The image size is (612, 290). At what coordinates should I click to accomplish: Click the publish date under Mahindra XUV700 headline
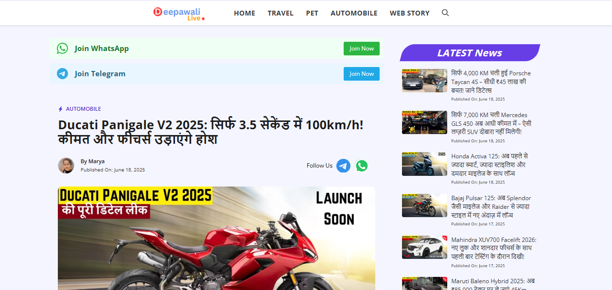pyautogui.click(x=478, y=266)
